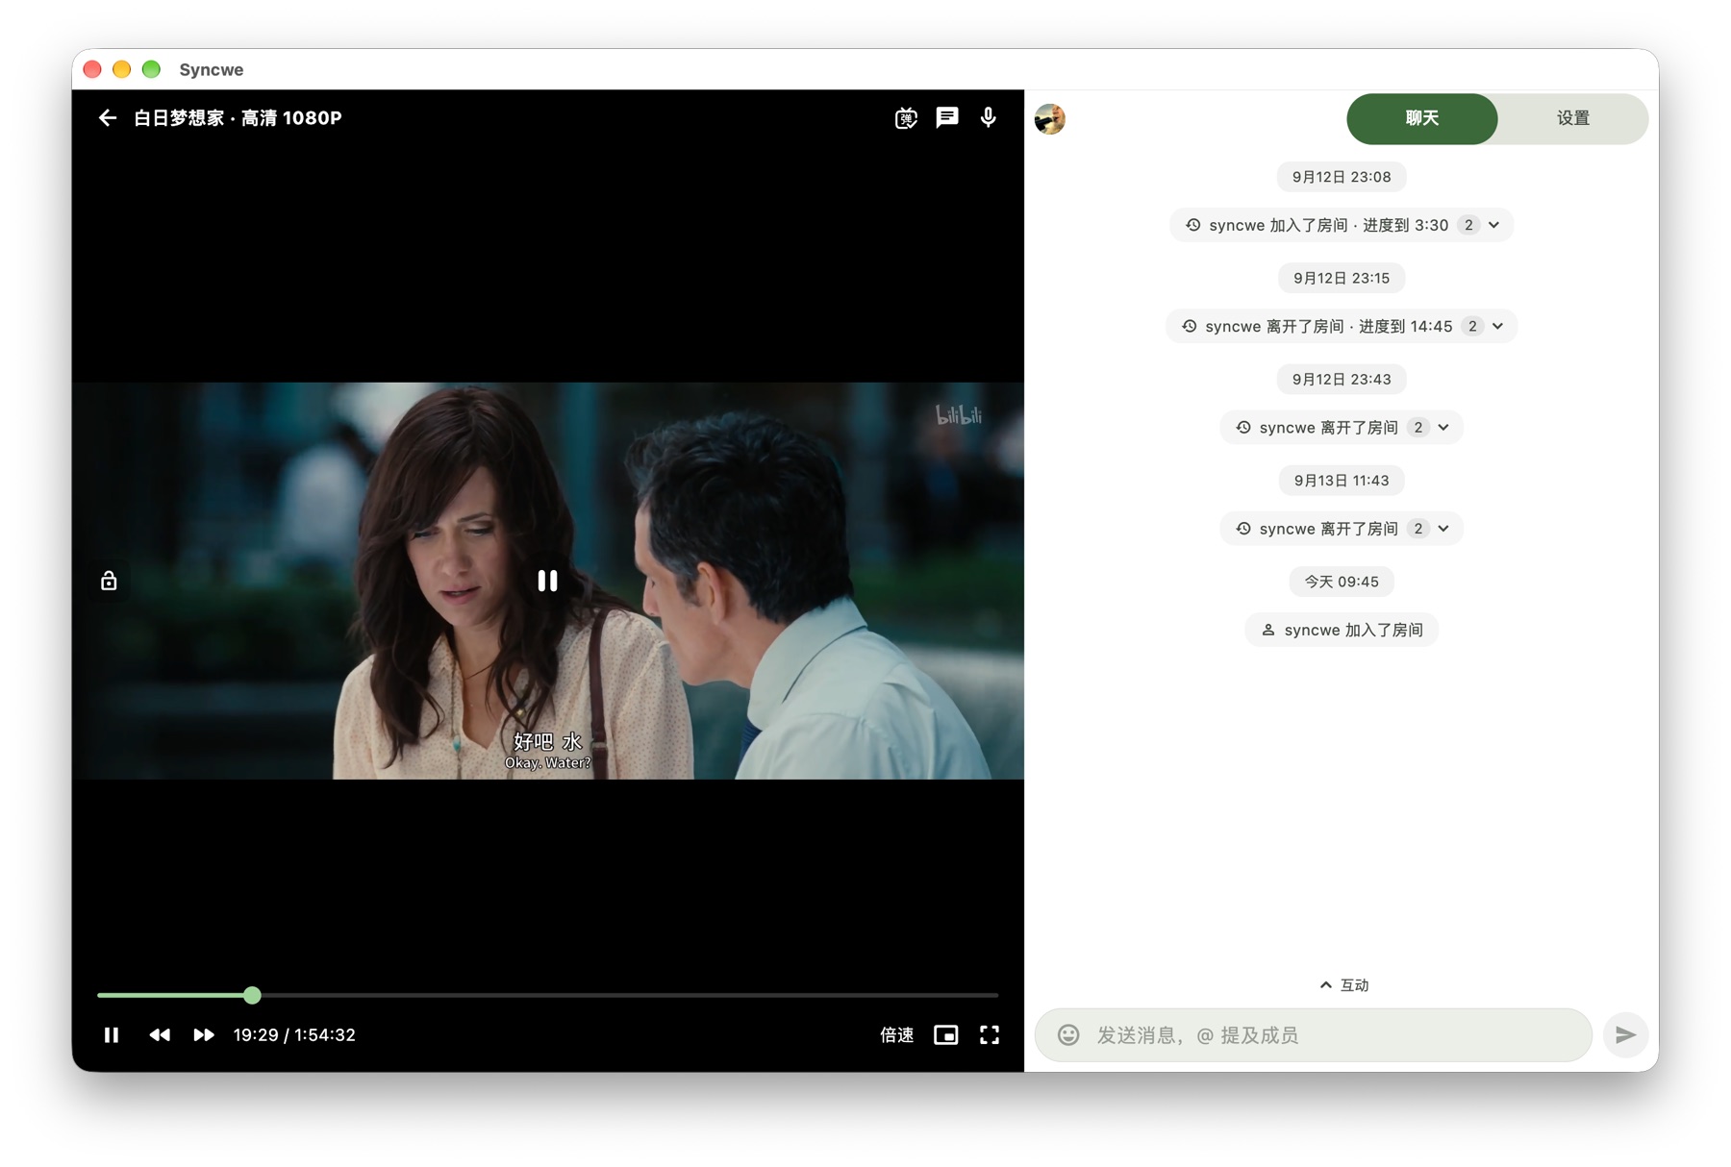Screen dimensions: 1731x1167
Task: Toggle the screen lock icon on the video
Action: pos(109,581)
